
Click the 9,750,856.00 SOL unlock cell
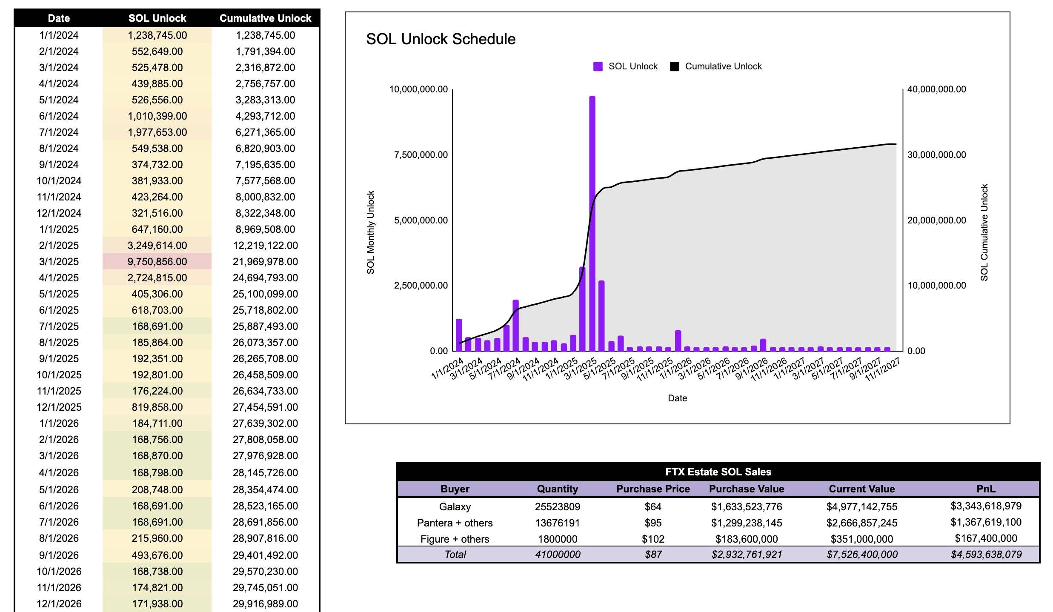coord(157,261)
